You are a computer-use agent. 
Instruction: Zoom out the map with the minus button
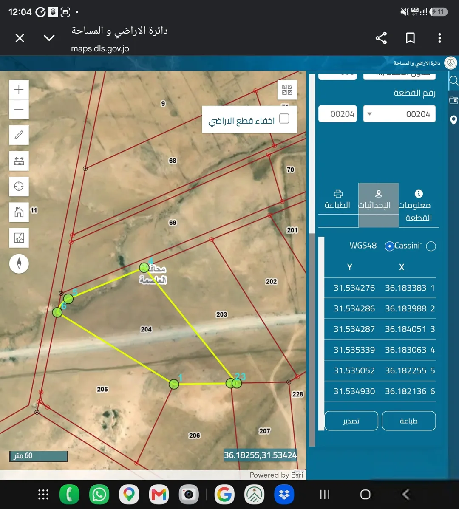pyautogui.click(x=19, y=109)
